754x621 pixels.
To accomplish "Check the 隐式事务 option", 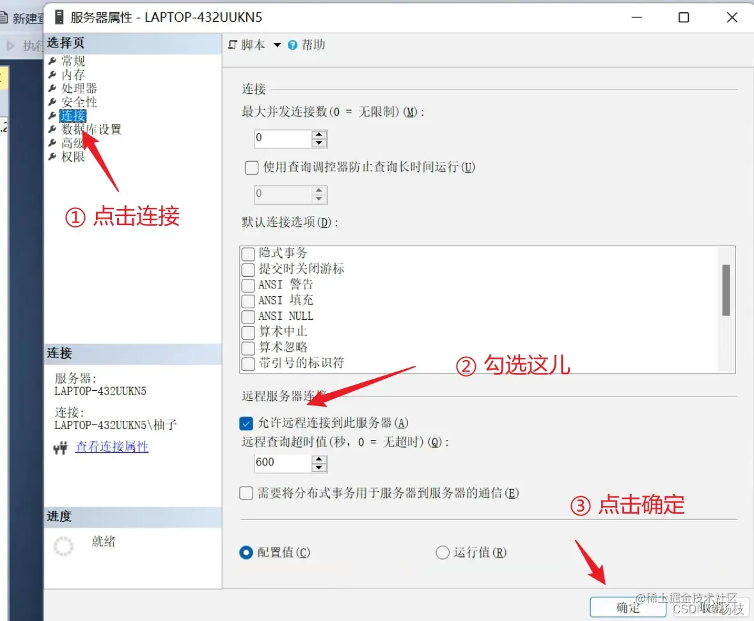I will tap(248, 253).
